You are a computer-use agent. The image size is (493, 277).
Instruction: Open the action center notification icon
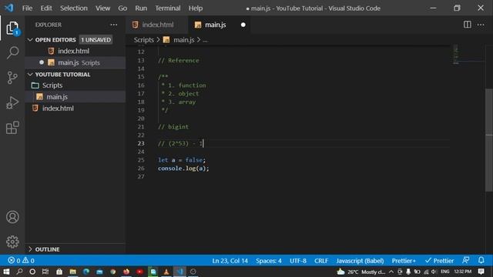pyautogui.click(x=481, y=272)
